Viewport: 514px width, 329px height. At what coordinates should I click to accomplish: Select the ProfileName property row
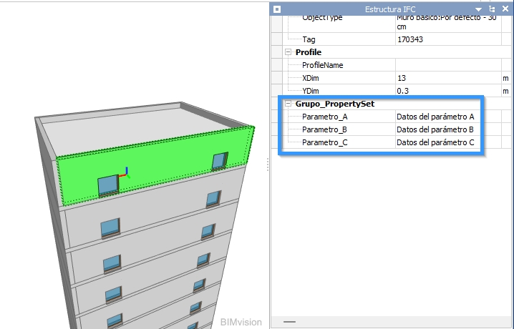323,65
